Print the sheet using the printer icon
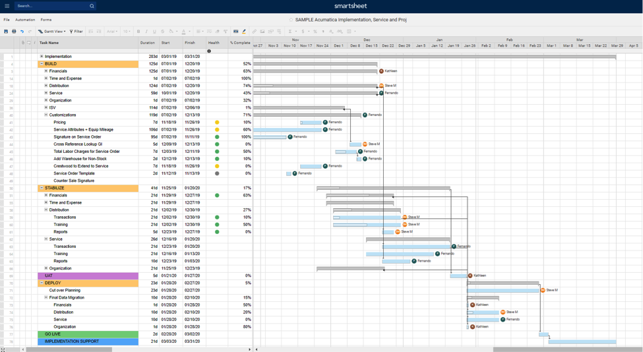 pyautogui.click(x=14, y=31)
